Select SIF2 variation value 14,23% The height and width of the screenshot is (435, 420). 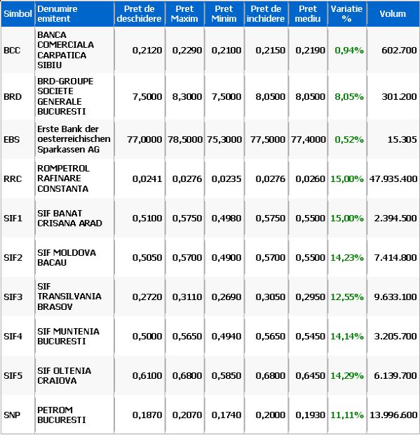pos(347,258)
